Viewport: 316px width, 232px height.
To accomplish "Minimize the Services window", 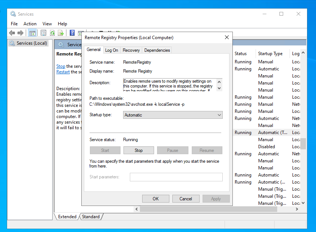I will (265, 14).
